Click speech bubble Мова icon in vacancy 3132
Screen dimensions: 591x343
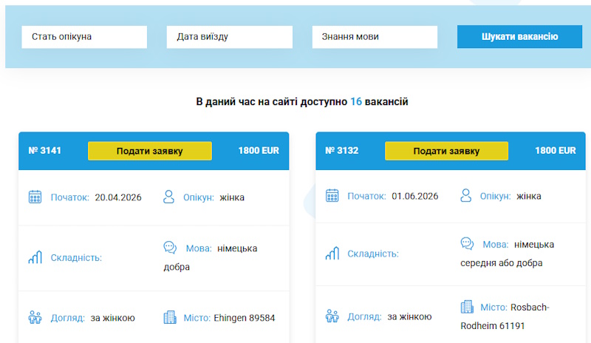pos(467,244)
